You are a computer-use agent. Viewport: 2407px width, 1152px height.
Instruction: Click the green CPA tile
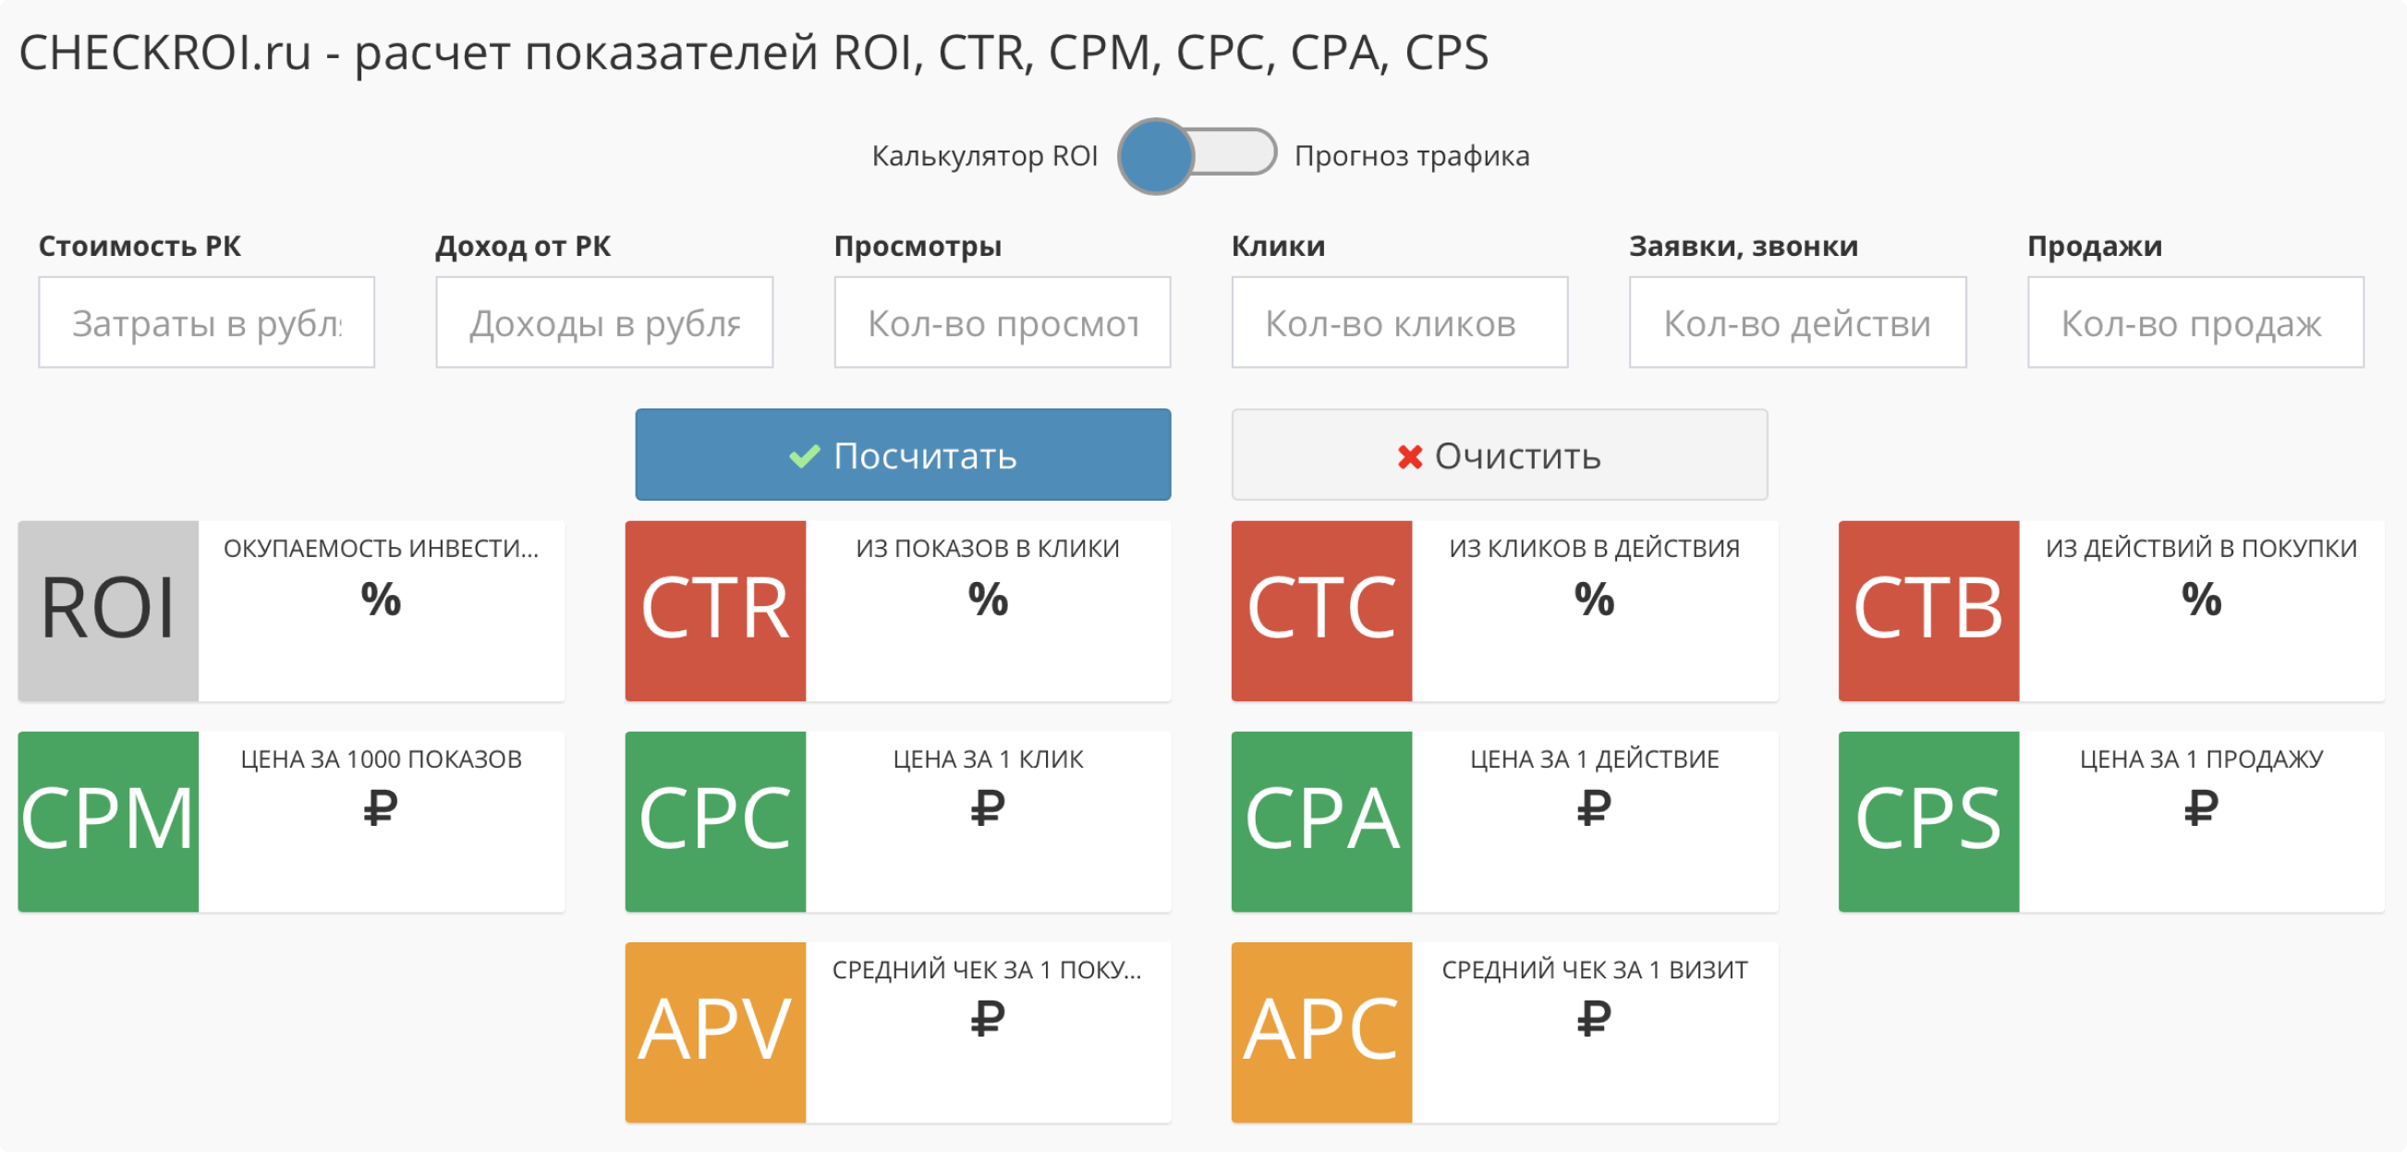coord(1321,820)
